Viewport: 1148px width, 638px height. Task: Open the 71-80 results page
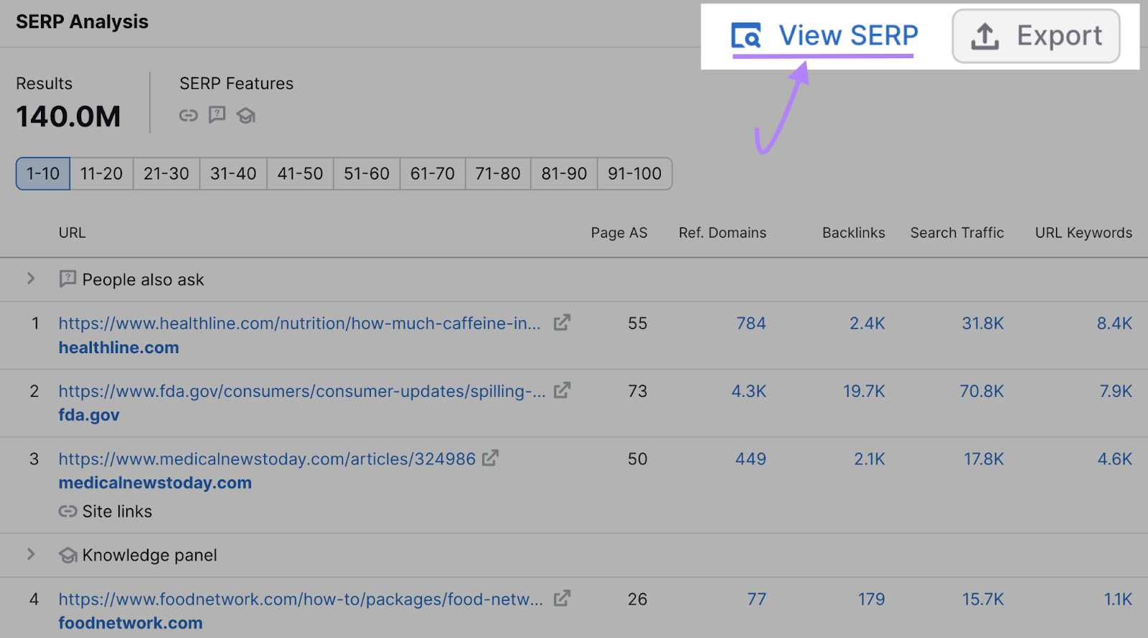coord(498,174)
